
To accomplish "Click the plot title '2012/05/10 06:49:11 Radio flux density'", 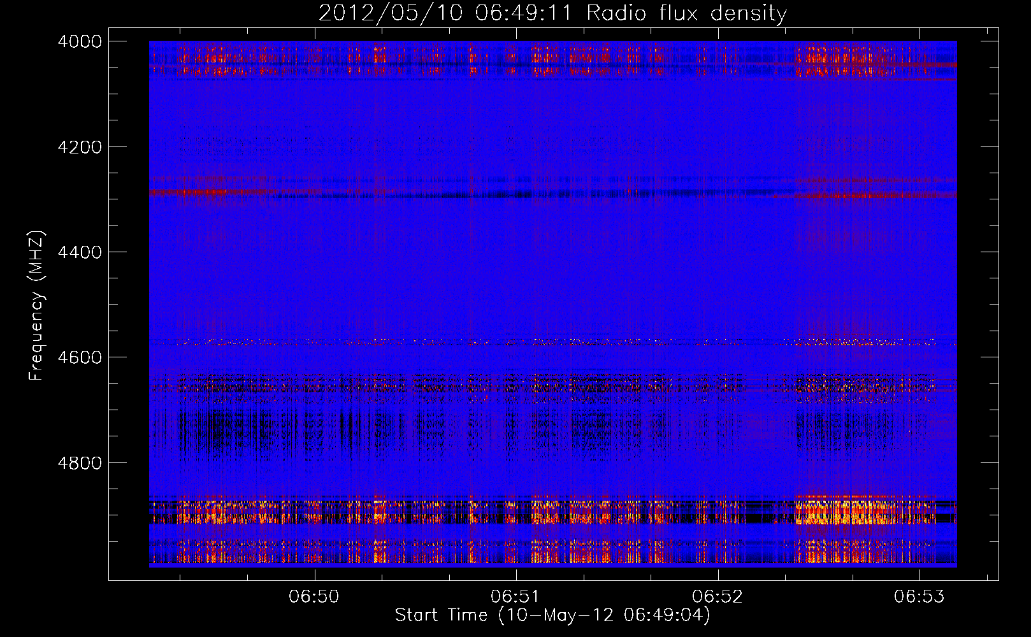I will click(552, 13).
